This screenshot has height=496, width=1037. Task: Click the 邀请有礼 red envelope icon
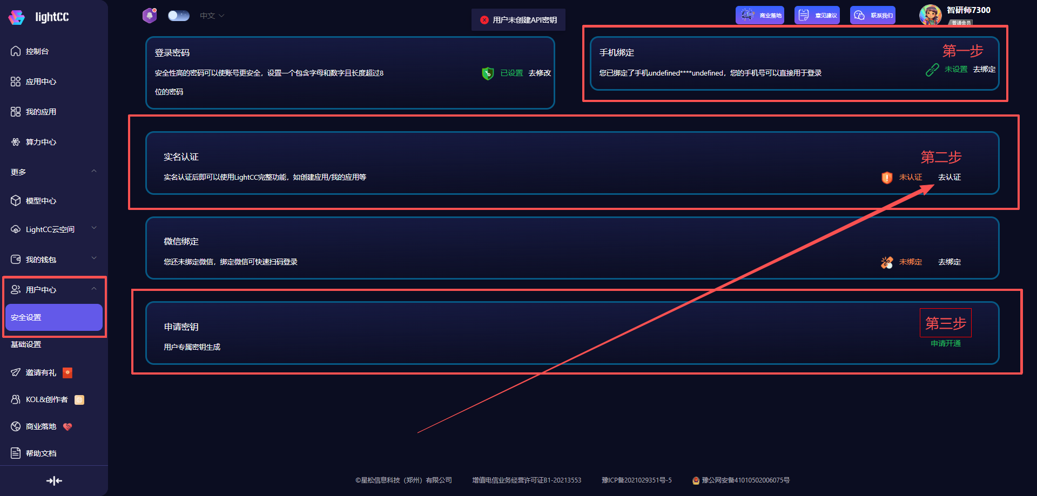68,372
